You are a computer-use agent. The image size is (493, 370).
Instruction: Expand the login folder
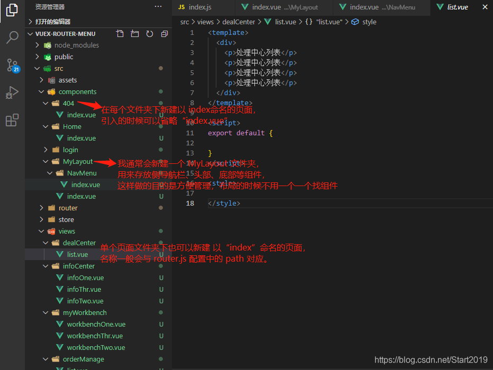point(98,150)
